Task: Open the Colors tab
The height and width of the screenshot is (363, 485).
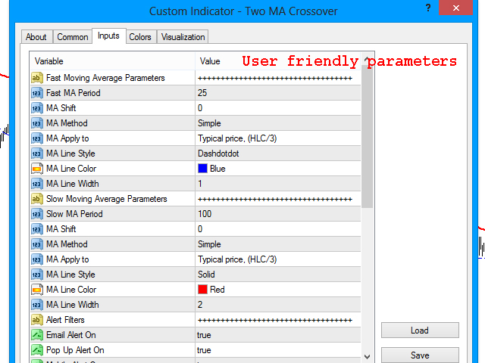Action: pyautogui.click(x=140, y=37)
